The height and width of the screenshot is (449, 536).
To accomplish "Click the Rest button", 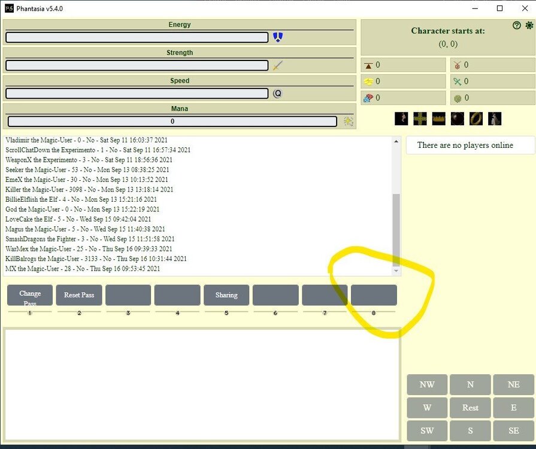I will coord(470,408).
